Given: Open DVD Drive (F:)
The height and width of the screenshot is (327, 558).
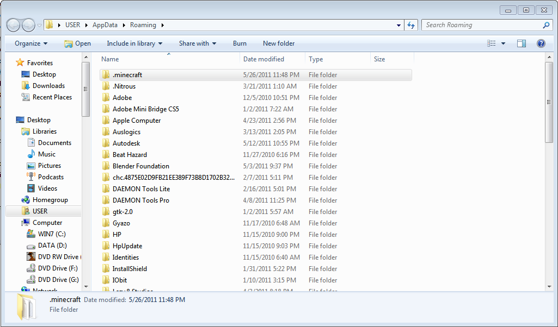Looking at the screenshot, I should tap(52, 268).
